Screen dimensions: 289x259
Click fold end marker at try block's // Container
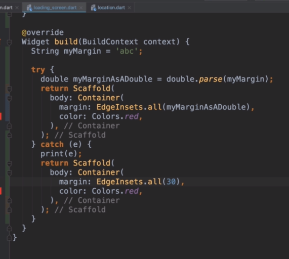(9, 126)
